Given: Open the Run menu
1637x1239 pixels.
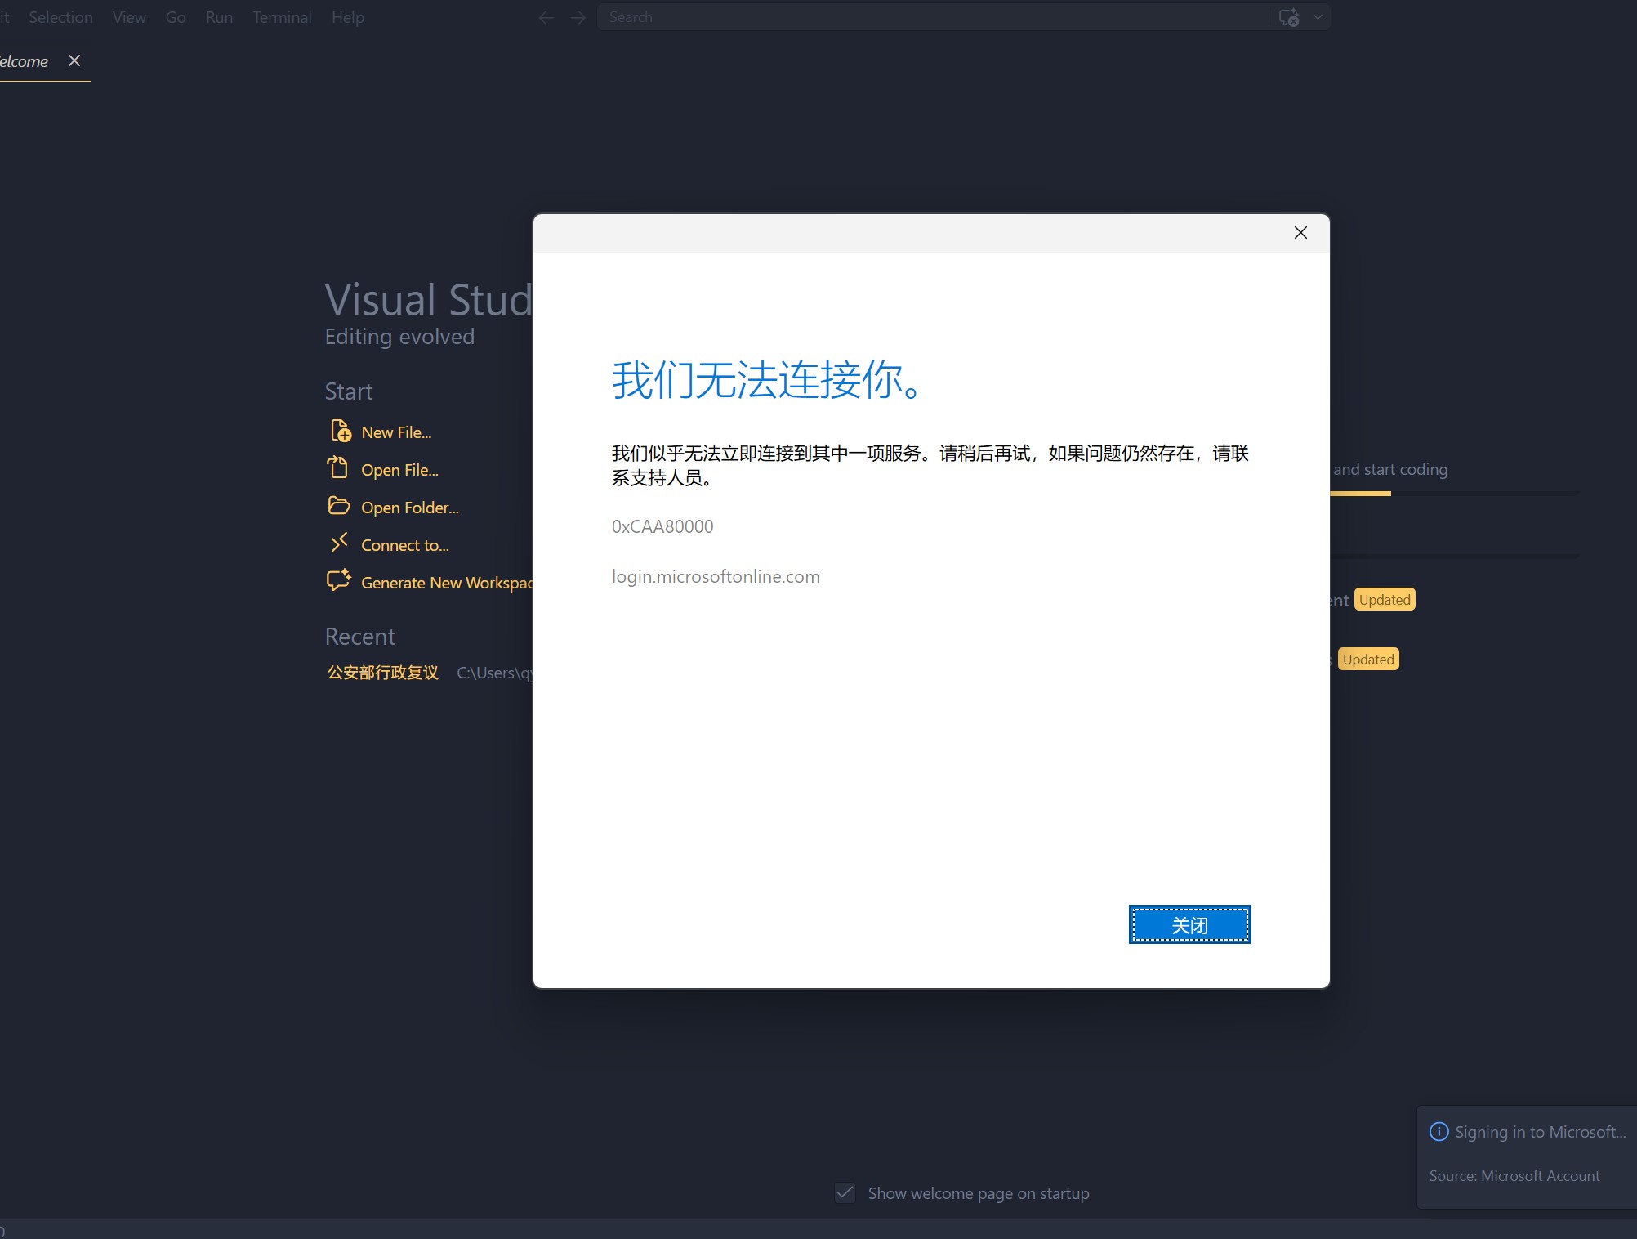Looking at the screenshot, I should tap(219, 17).
